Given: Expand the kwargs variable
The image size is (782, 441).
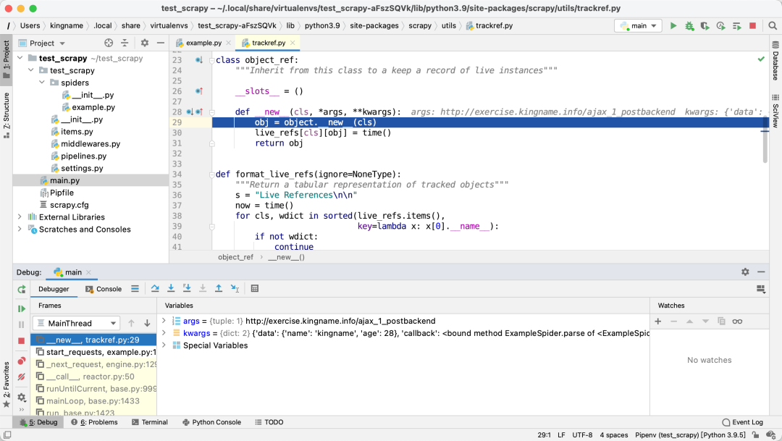Looking at the screenshot, I should 164,333.
